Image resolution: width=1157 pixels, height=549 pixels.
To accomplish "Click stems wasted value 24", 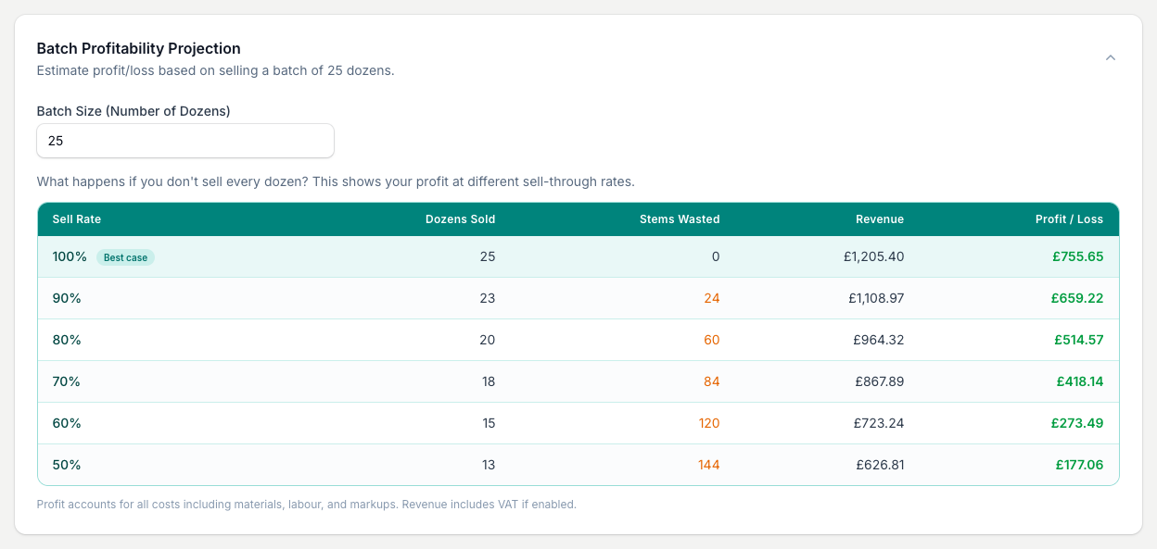I will 712,298.
